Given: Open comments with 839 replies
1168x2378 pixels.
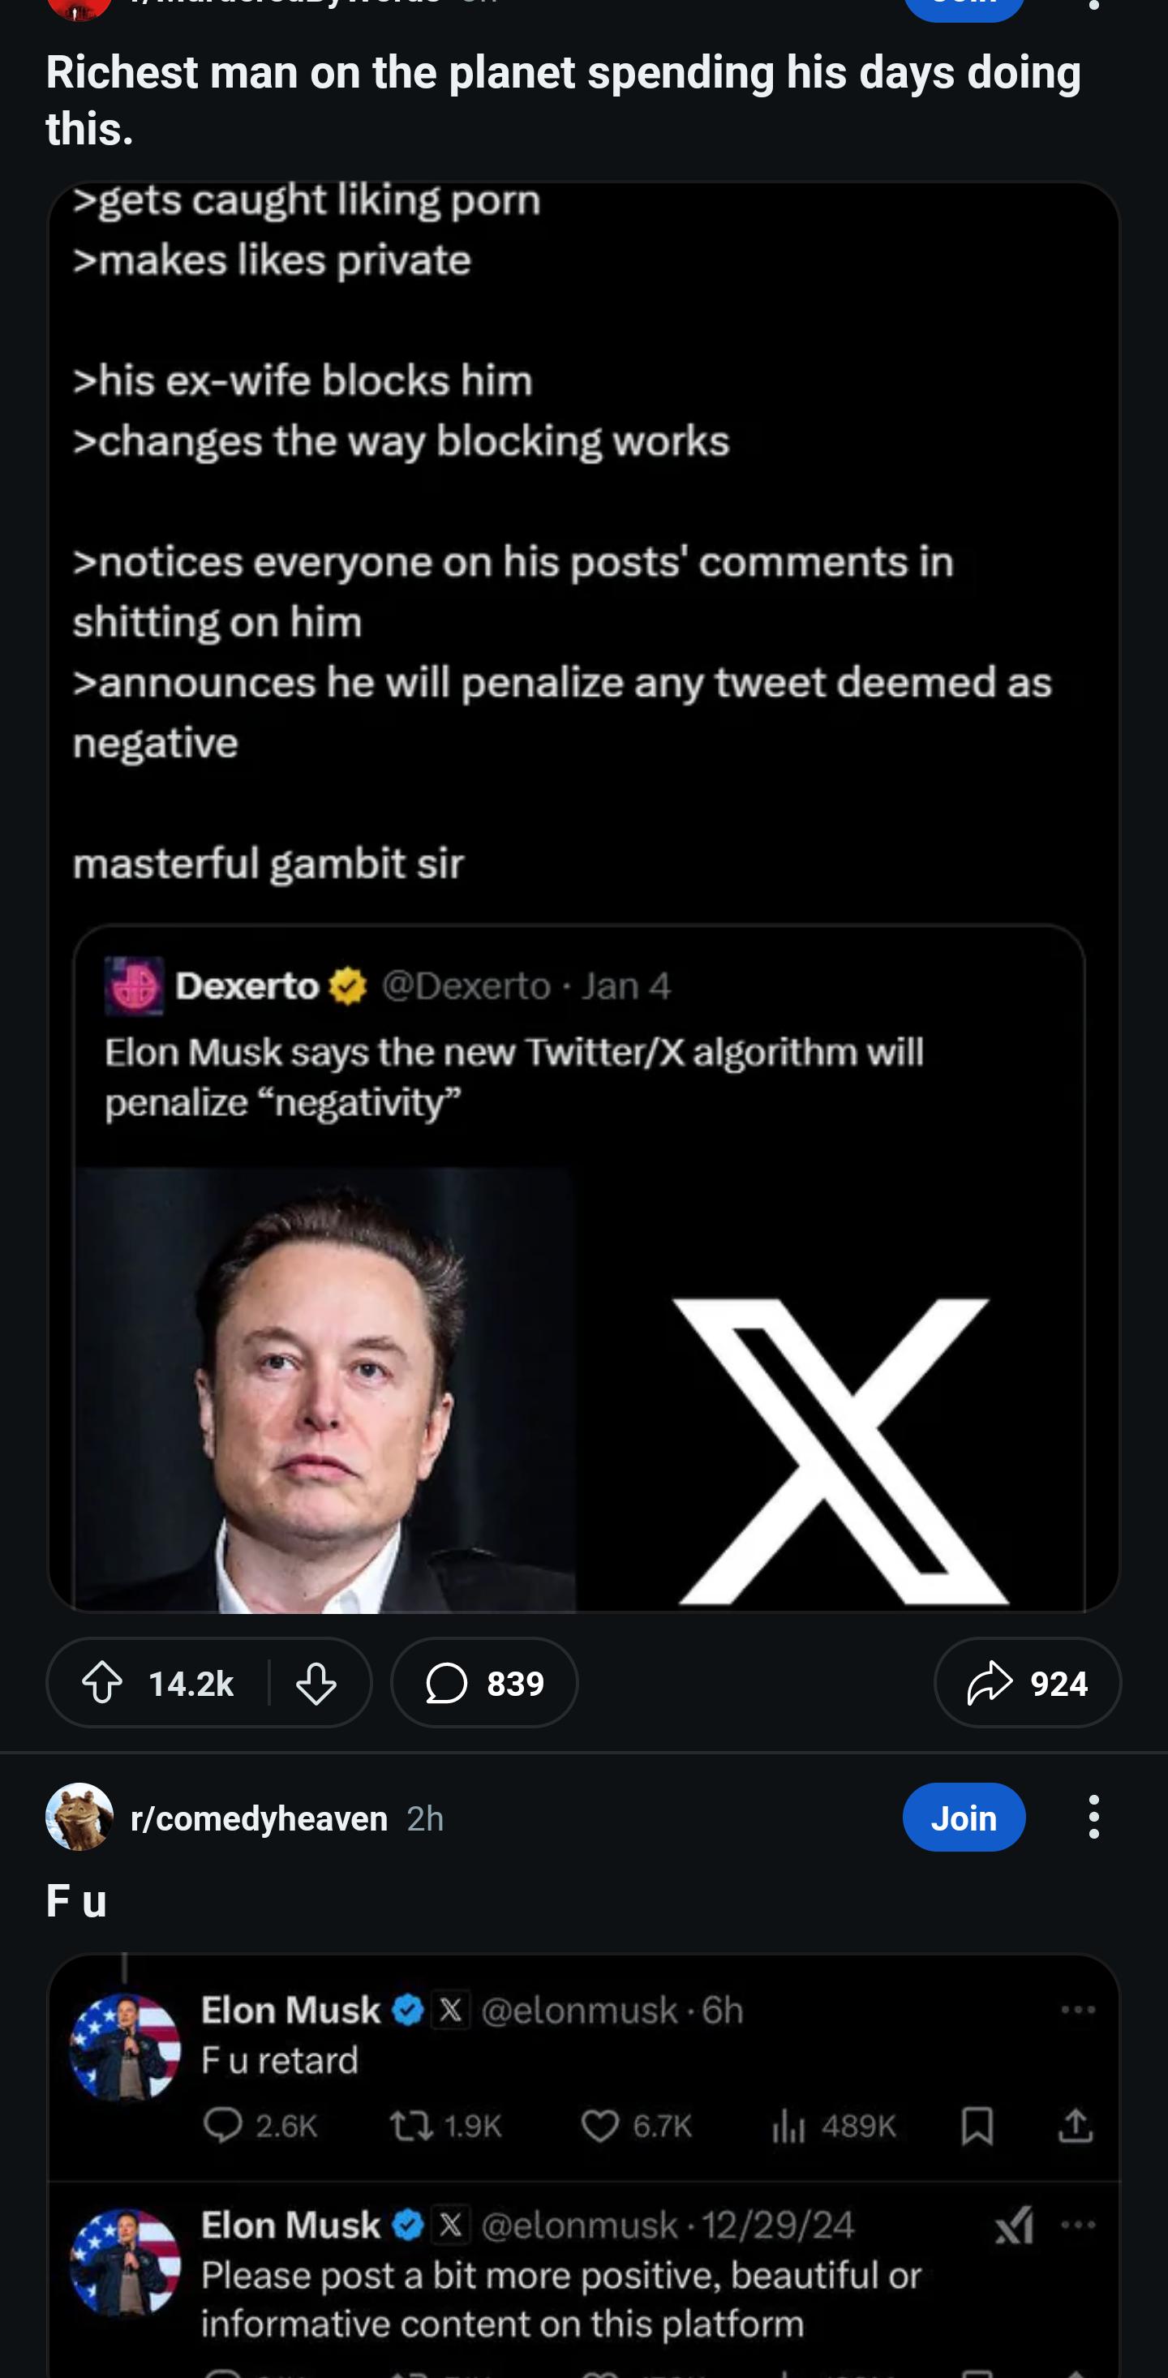Looking at the screenshot, I should (483, 1683).
